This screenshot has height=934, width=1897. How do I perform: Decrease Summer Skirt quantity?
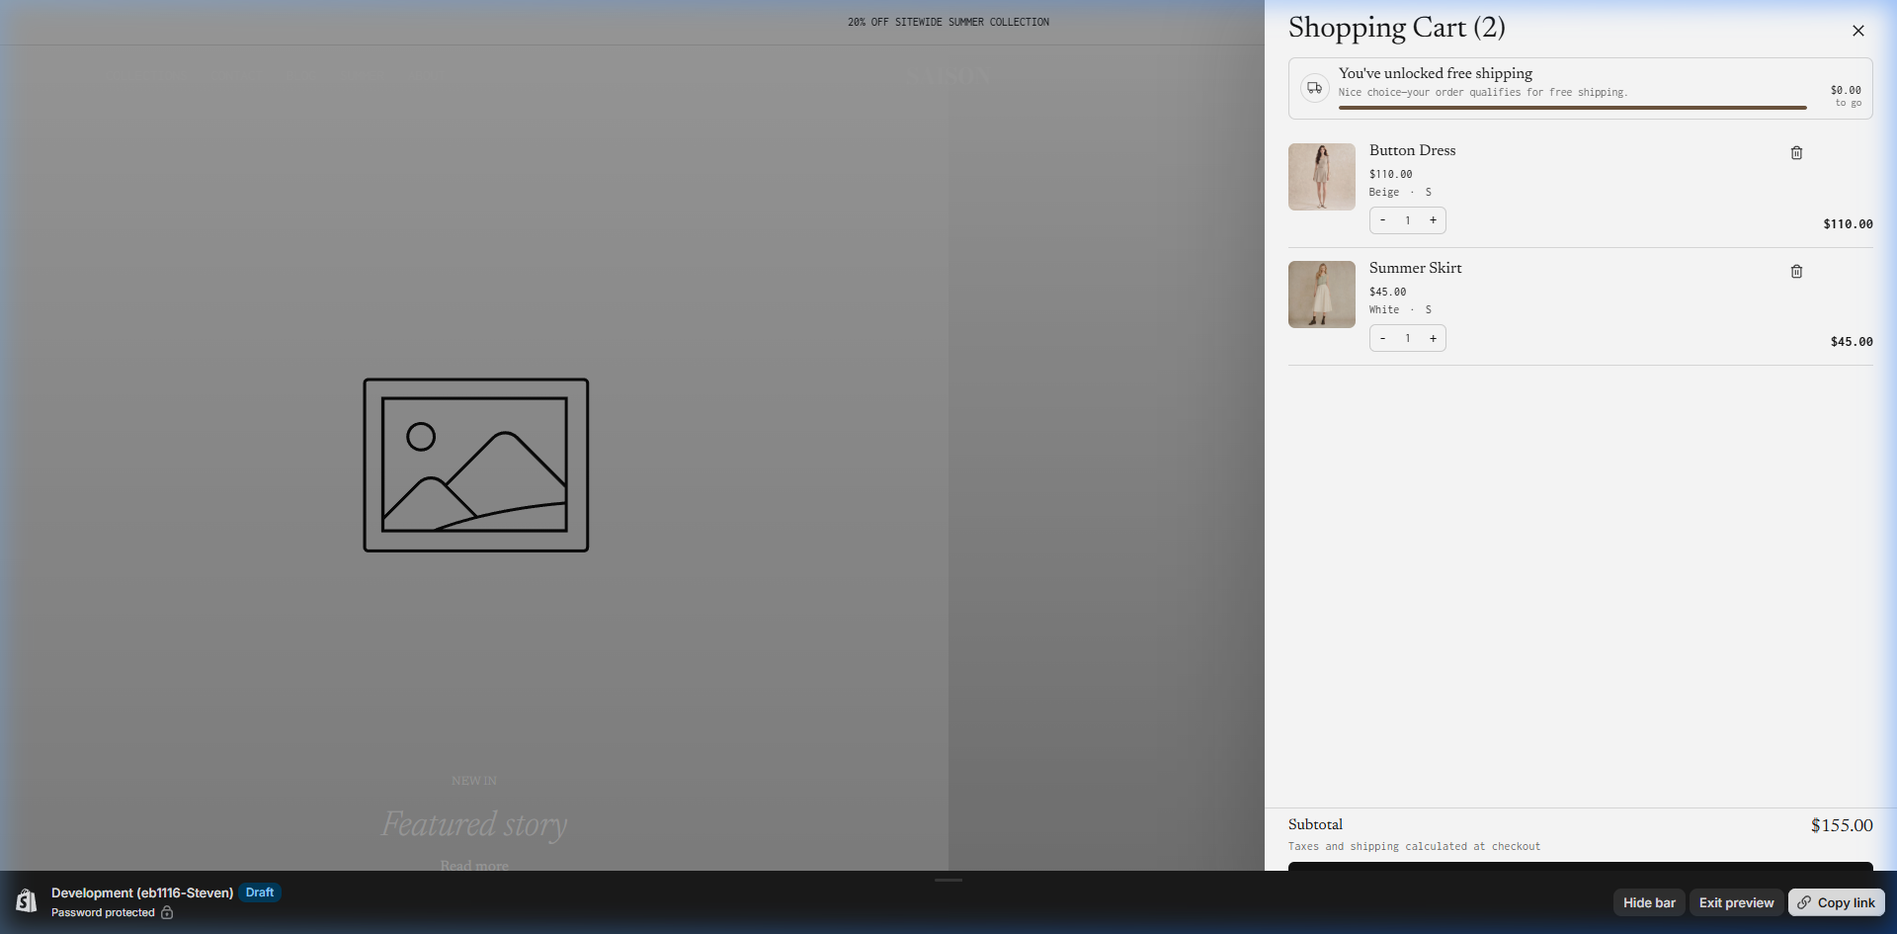pyautogui.click(x=1382, y=338)
